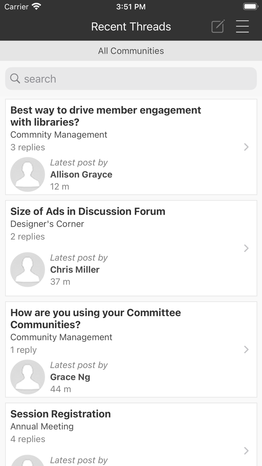
Task: Open the Session Registration thread
Action: (x=61, y=414)
